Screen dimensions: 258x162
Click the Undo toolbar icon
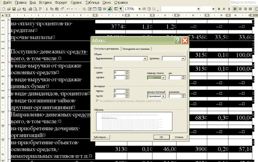point(68,9)
